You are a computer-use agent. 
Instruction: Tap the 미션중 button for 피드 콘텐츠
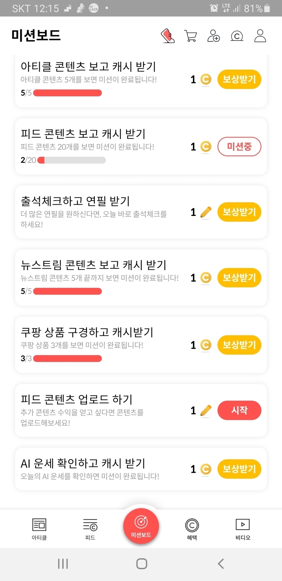click(239, 147)
